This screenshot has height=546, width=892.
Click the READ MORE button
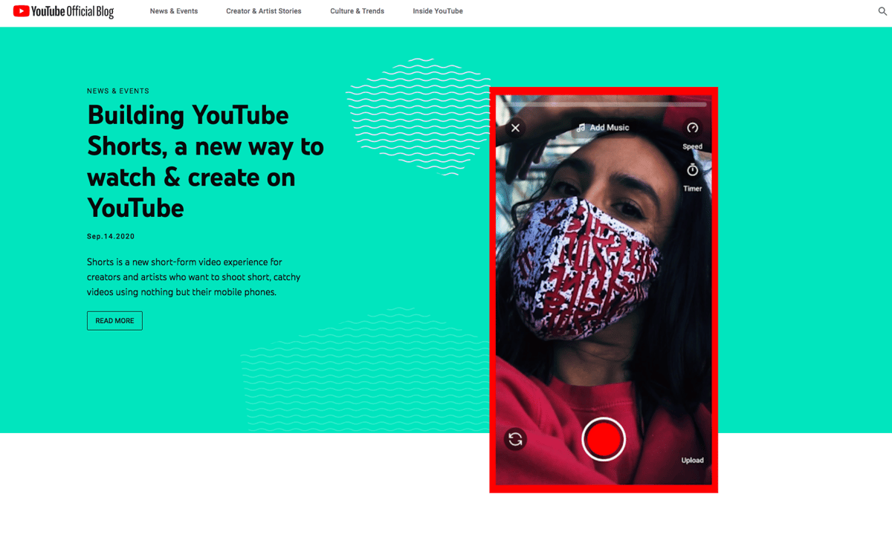(114, 321)
